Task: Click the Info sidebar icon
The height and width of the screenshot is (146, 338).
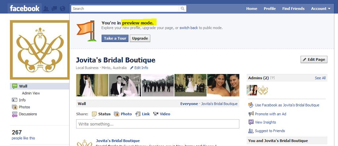Action: click(x=15, y=100)
